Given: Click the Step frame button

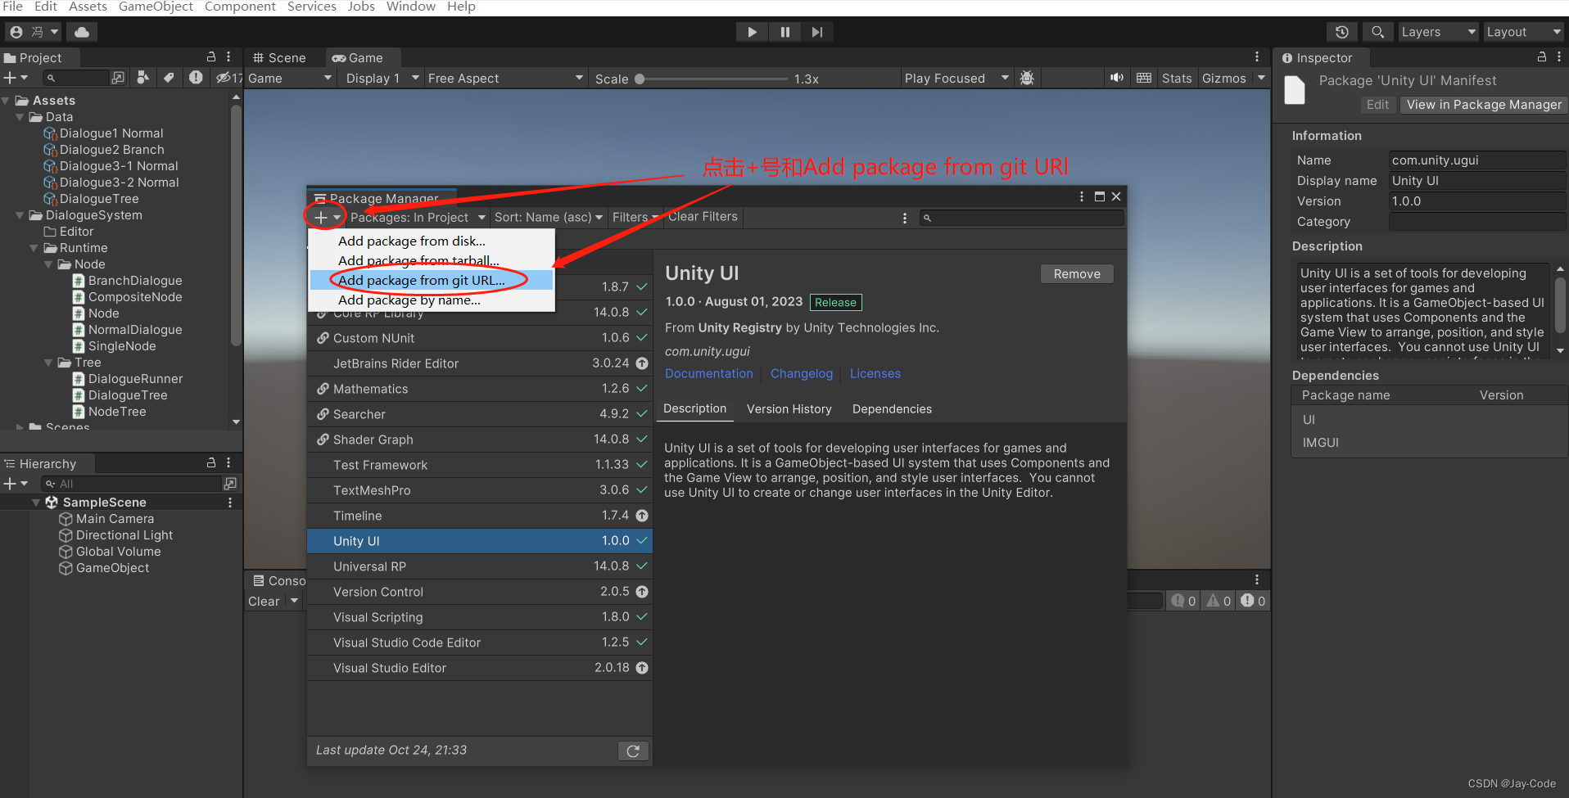Looking at the screenshot, I should (x=816, y=32).
